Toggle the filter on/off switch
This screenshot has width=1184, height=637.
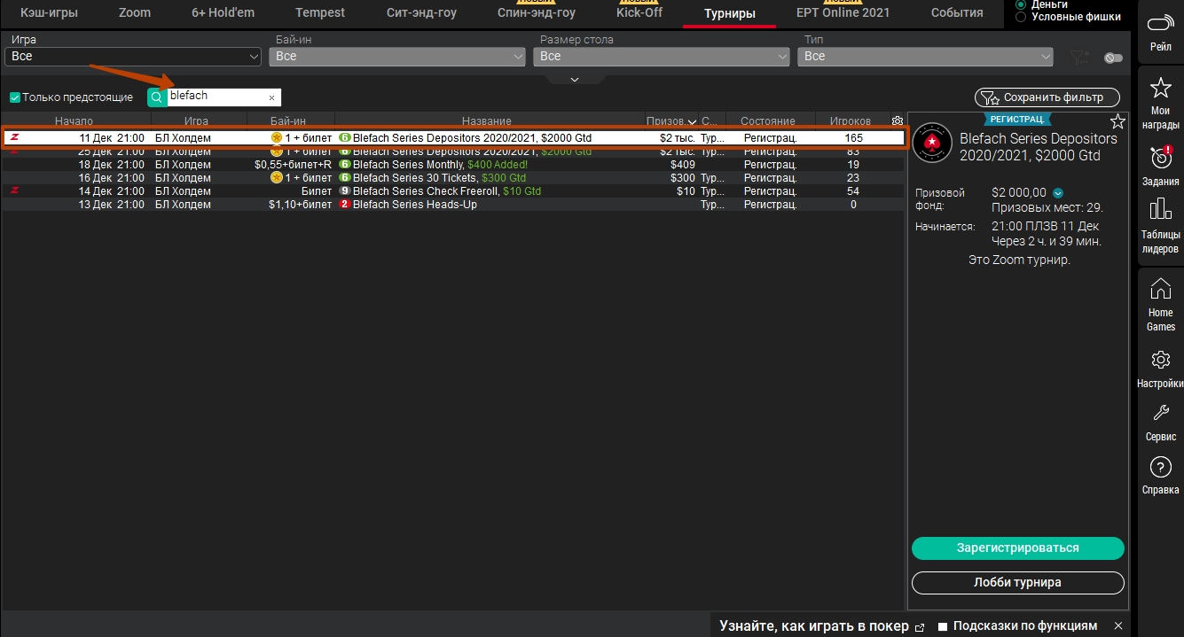point(1113,58)
